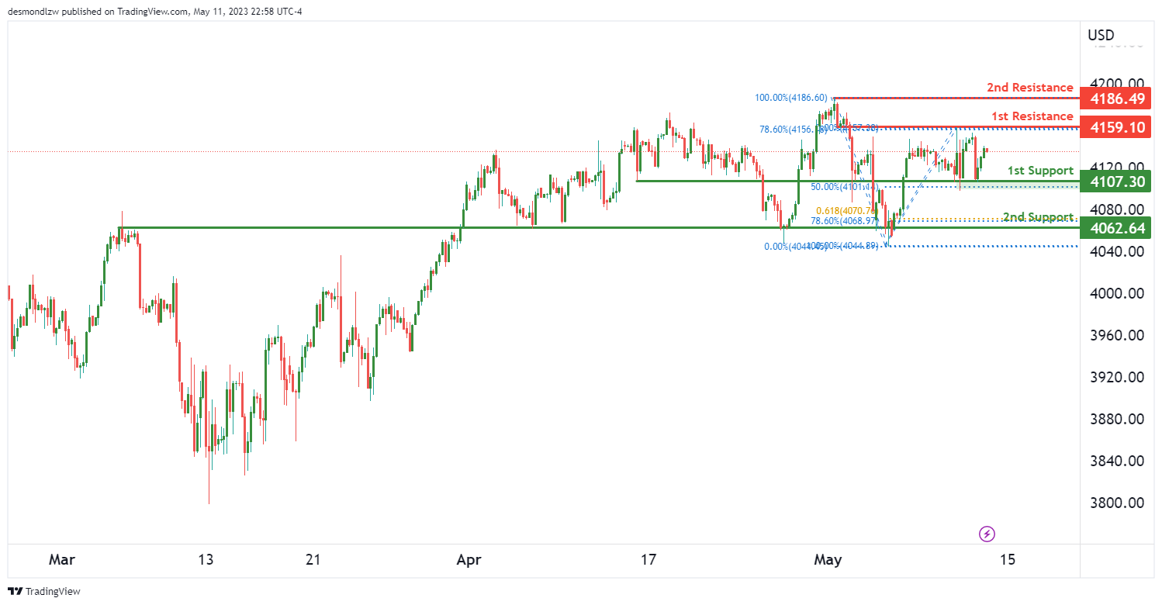The width and height of the screenshot is (1162, 605).
Task: Click the USD currency label
Action: 1101,35
